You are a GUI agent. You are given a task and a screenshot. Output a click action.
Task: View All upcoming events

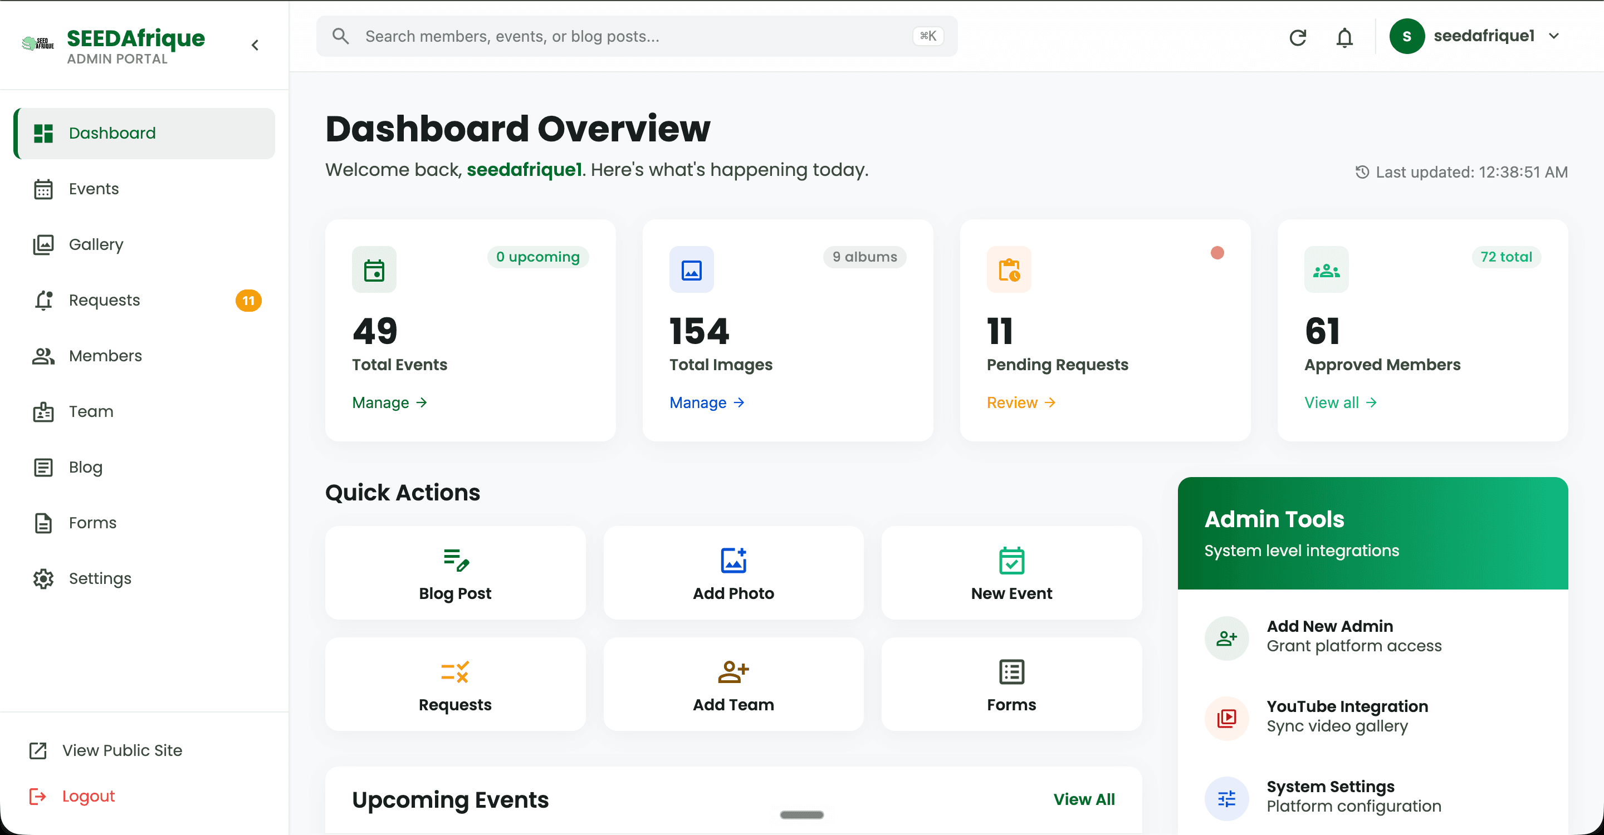click(1084, 799)
